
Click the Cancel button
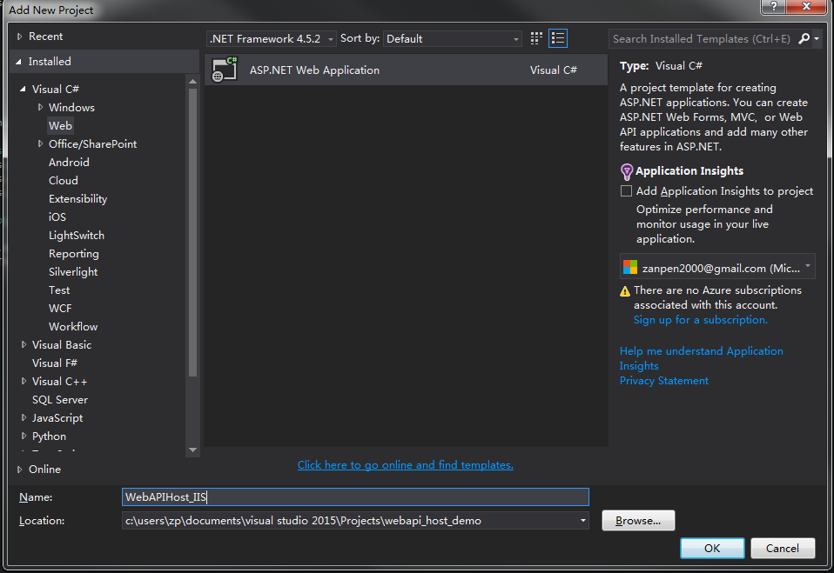[783, 548]
